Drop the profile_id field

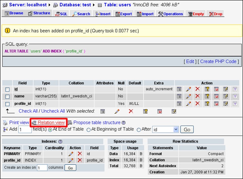(198, 103)
